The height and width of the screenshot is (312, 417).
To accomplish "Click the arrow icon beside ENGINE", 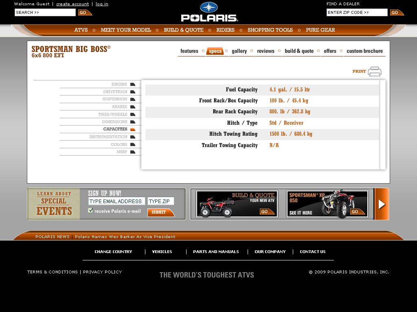I will 133,84.
